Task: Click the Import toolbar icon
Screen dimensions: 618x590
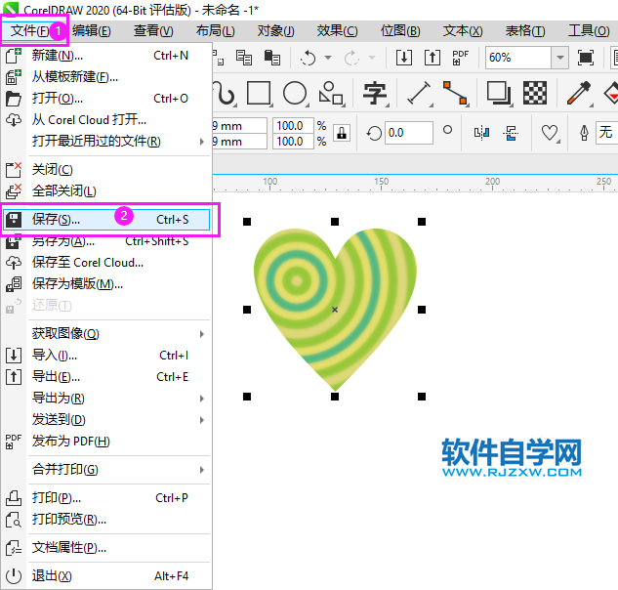Action: [x=404, y=58]
